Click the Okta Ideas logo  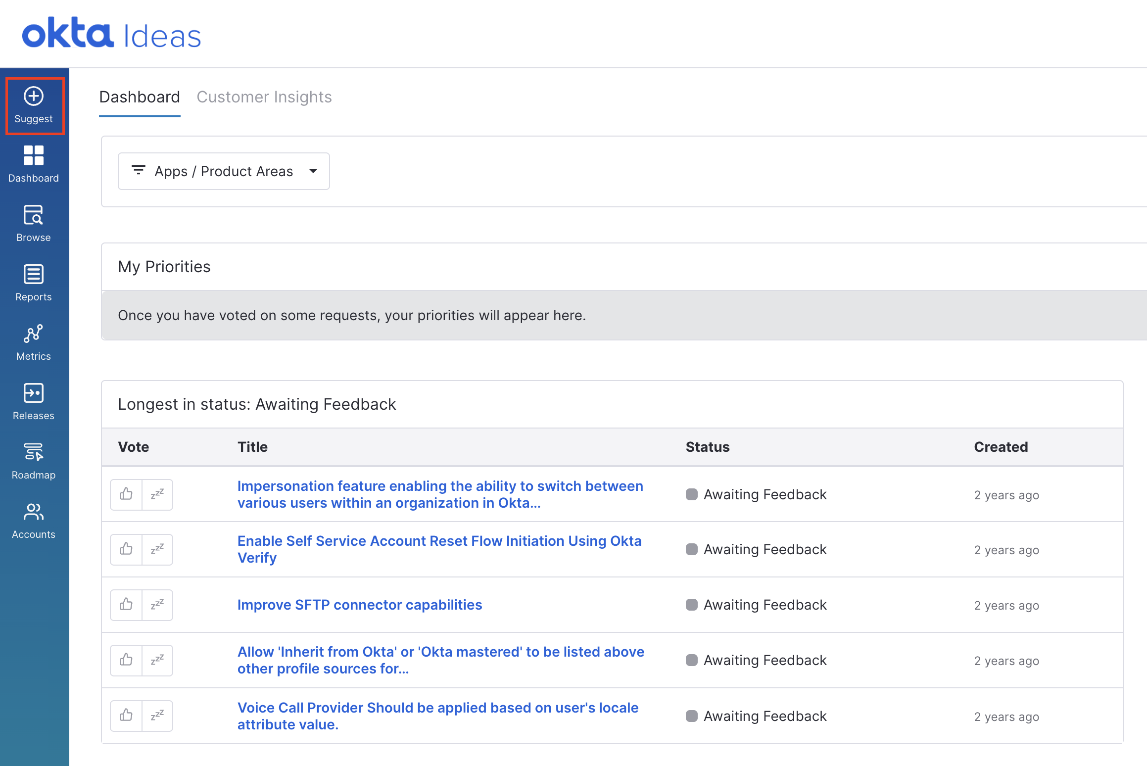pos(112,34)
